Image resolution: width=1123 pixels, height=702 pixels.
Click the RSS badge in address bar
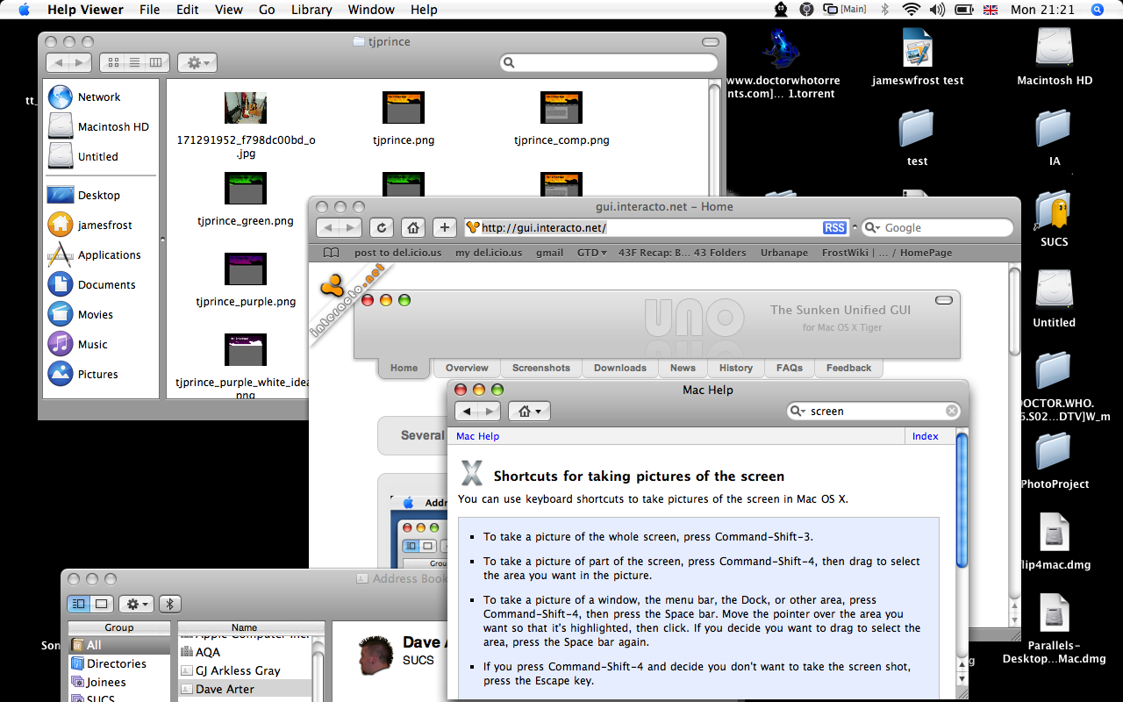click(834, 228)
